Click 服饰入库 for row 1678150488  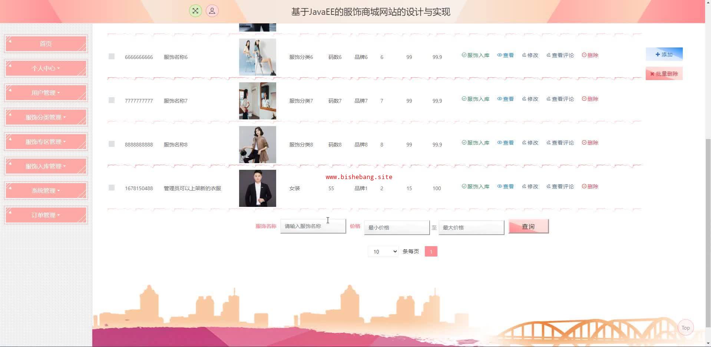476,186
